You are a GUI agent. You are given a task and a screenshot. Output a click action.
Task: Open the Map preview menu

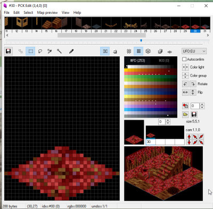pyautogui.click(x=47, y=13)
